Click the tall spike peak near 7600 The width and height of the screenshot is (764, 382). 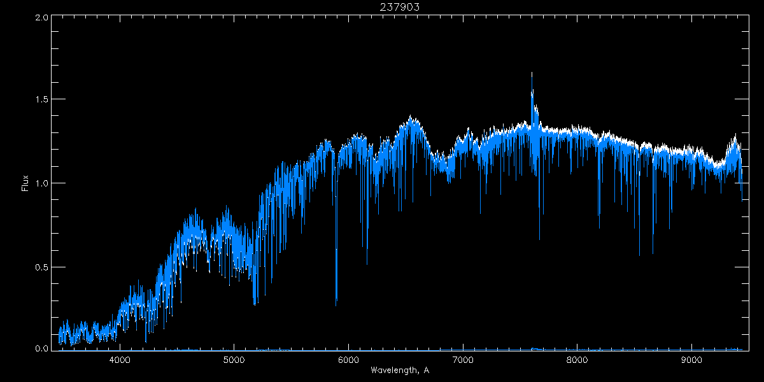(532, 74)
